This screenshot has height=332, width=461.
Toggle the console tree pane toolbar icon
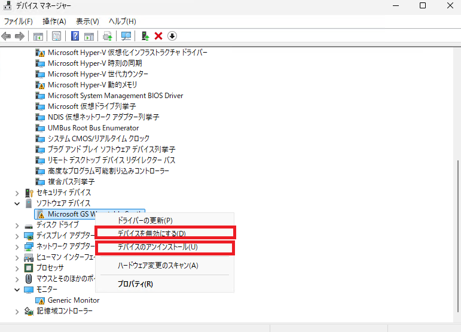click(38, 36)
